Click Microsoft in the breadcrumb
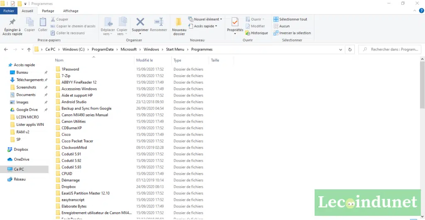The image size is (425, 220). coord(129,50)
